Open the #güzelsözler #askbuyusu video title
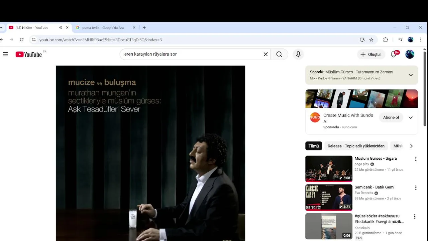This screenshot has height=241, width=428. (379, 219)
